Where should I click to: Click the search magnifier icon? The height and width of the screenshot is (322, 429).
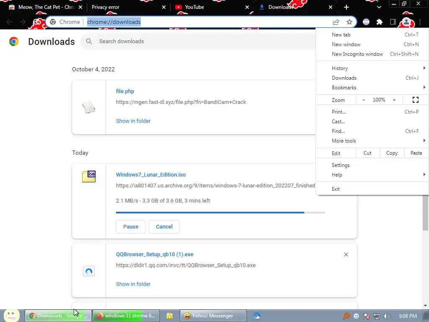tap(89, 42)
